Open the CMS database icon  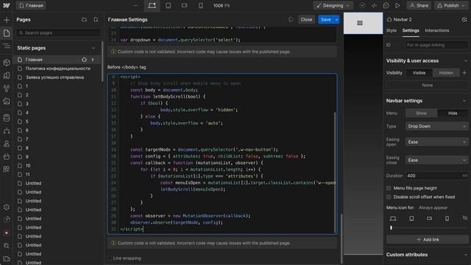pos(7,118)
